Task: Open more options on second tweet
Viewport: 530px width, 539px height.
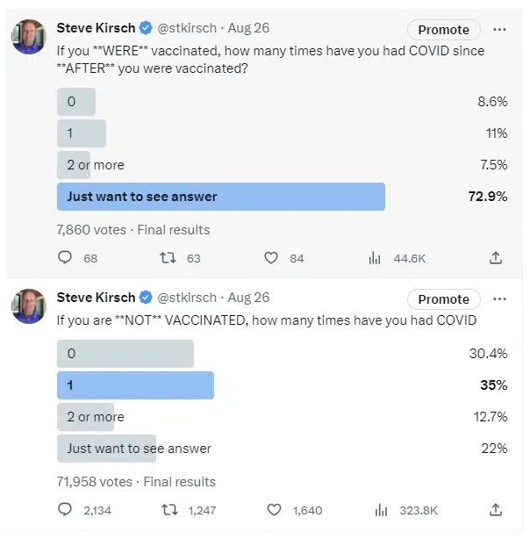Action: (499, 298)
